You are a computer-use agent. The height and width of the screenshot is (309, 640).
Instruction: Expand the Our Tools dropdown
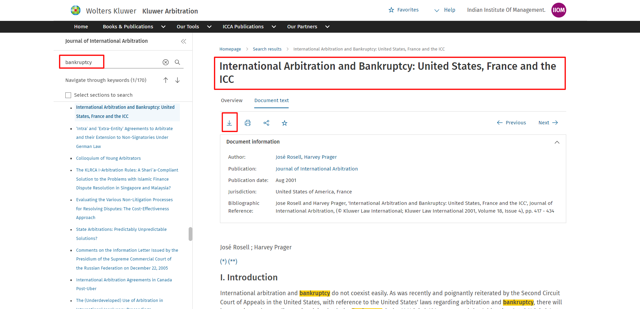tap(209, 27)
